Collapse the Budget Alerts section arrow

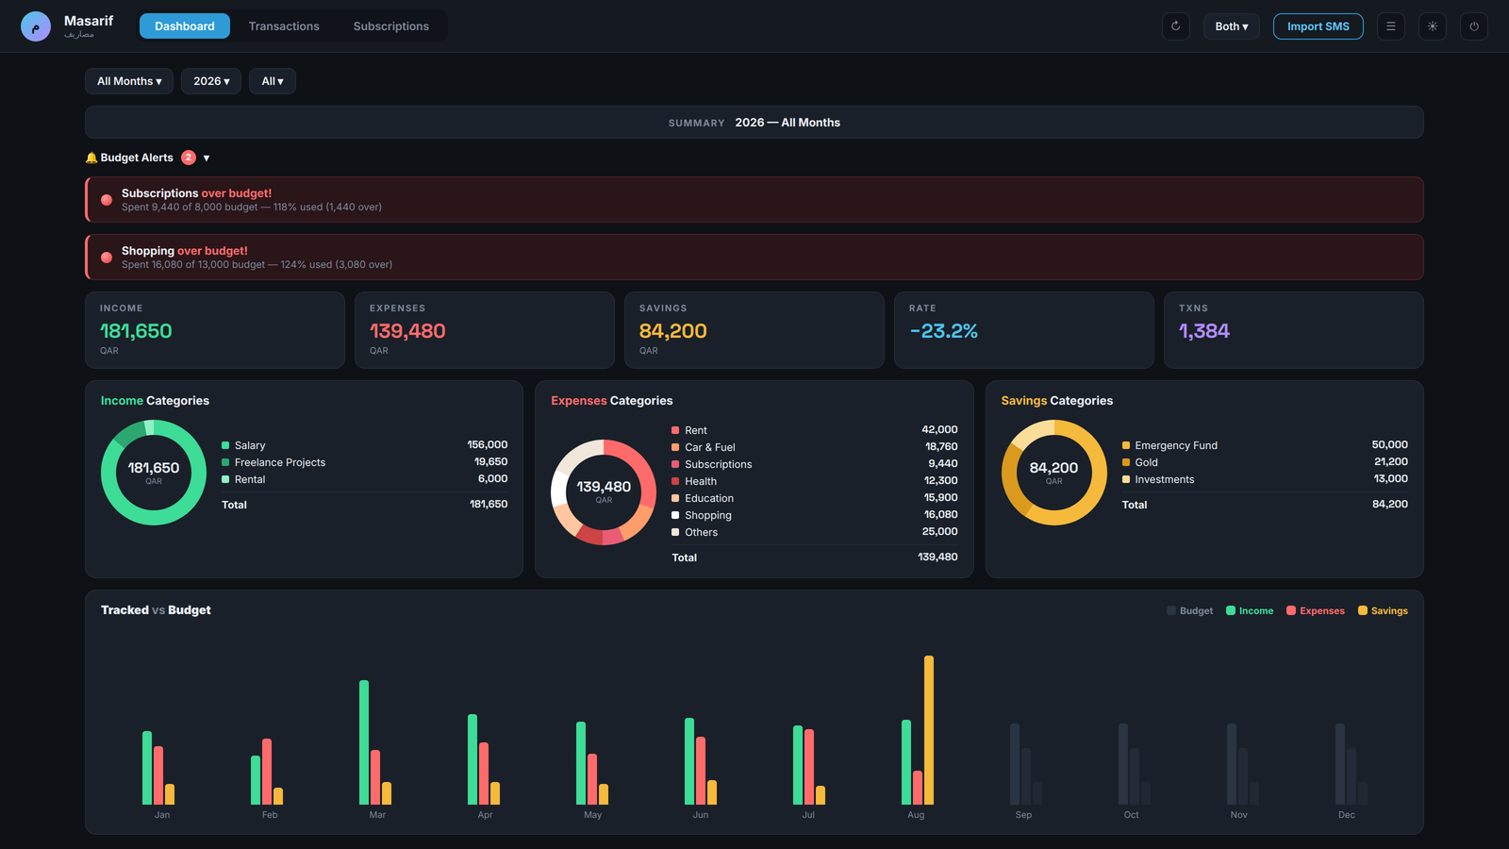[x=207, y=158]
